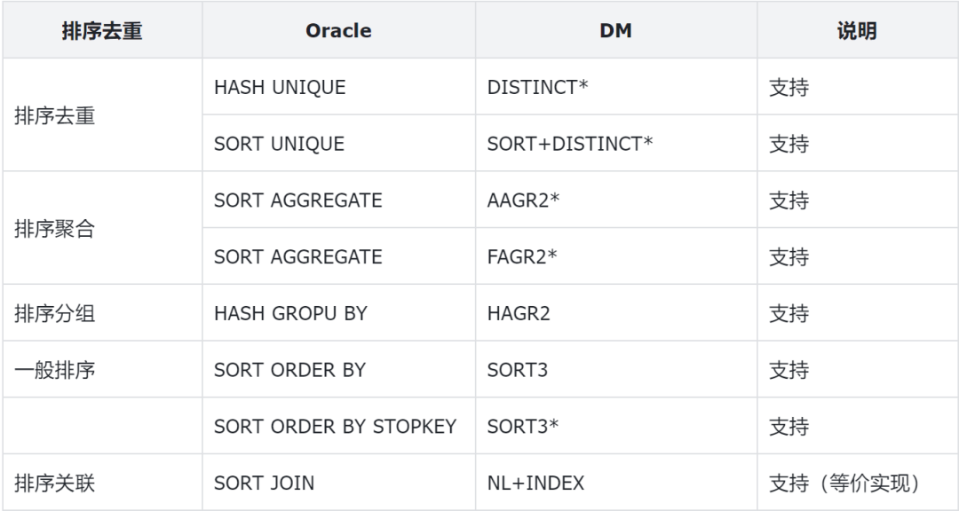Screen dimensions: 959x511
Task: Click the HASH UNIQUE cell
Action: point(280,88)
